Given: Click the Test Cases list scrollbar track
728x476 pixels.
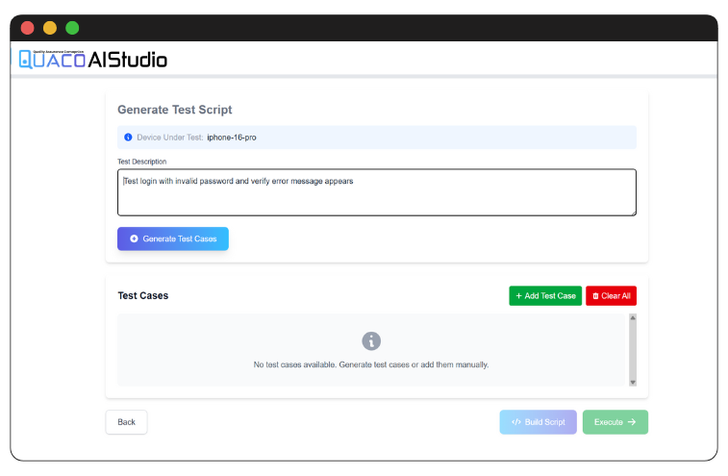Looking at the screenshot, I should pos(633,350).
